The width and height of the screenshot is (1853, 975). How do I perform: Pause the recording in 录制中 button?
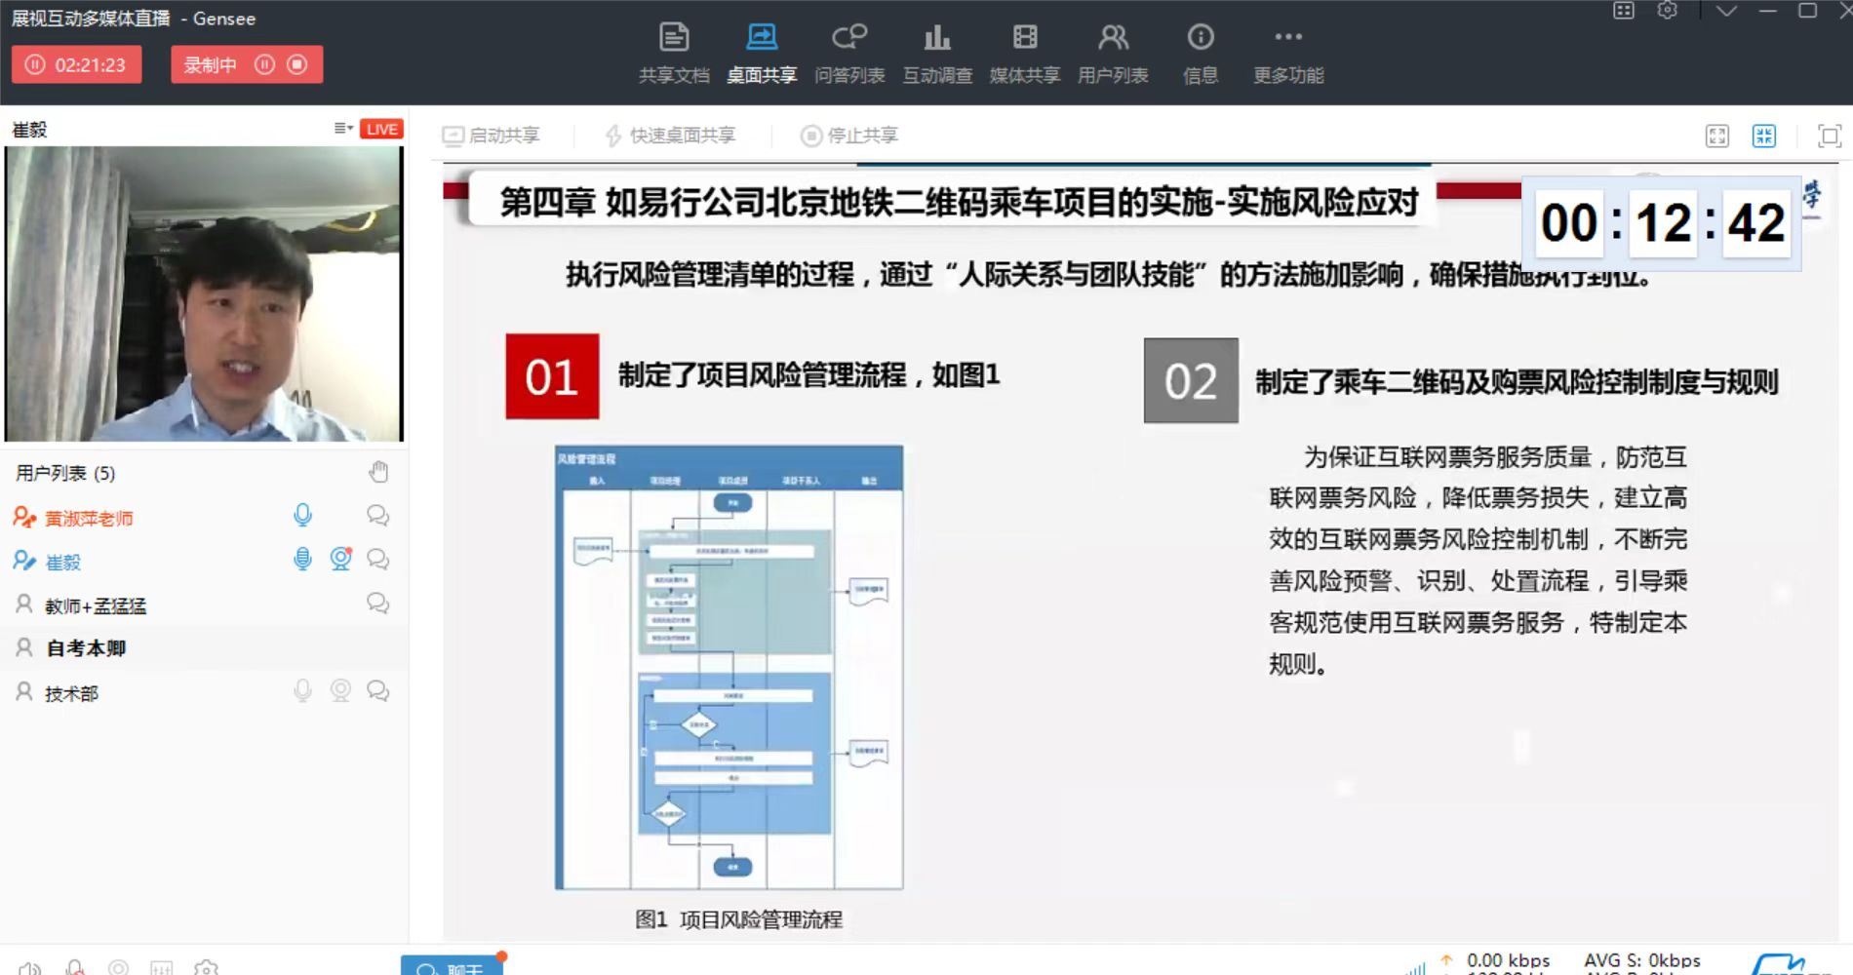pos(264,64)
